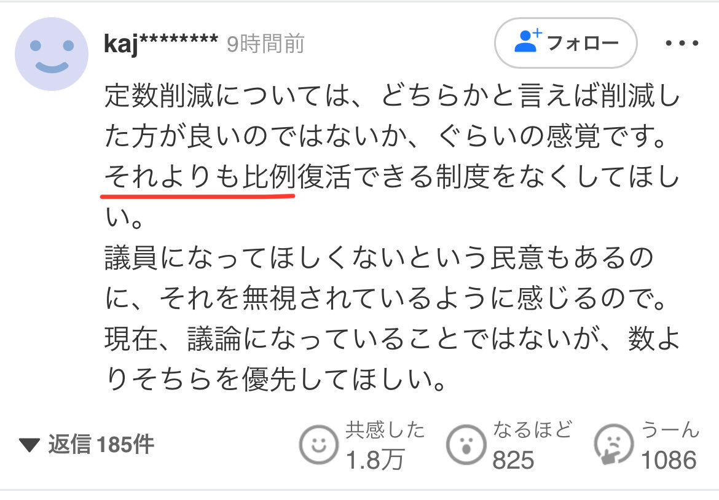Expand replies with the triangle arrow

click(x=29, y=445)
